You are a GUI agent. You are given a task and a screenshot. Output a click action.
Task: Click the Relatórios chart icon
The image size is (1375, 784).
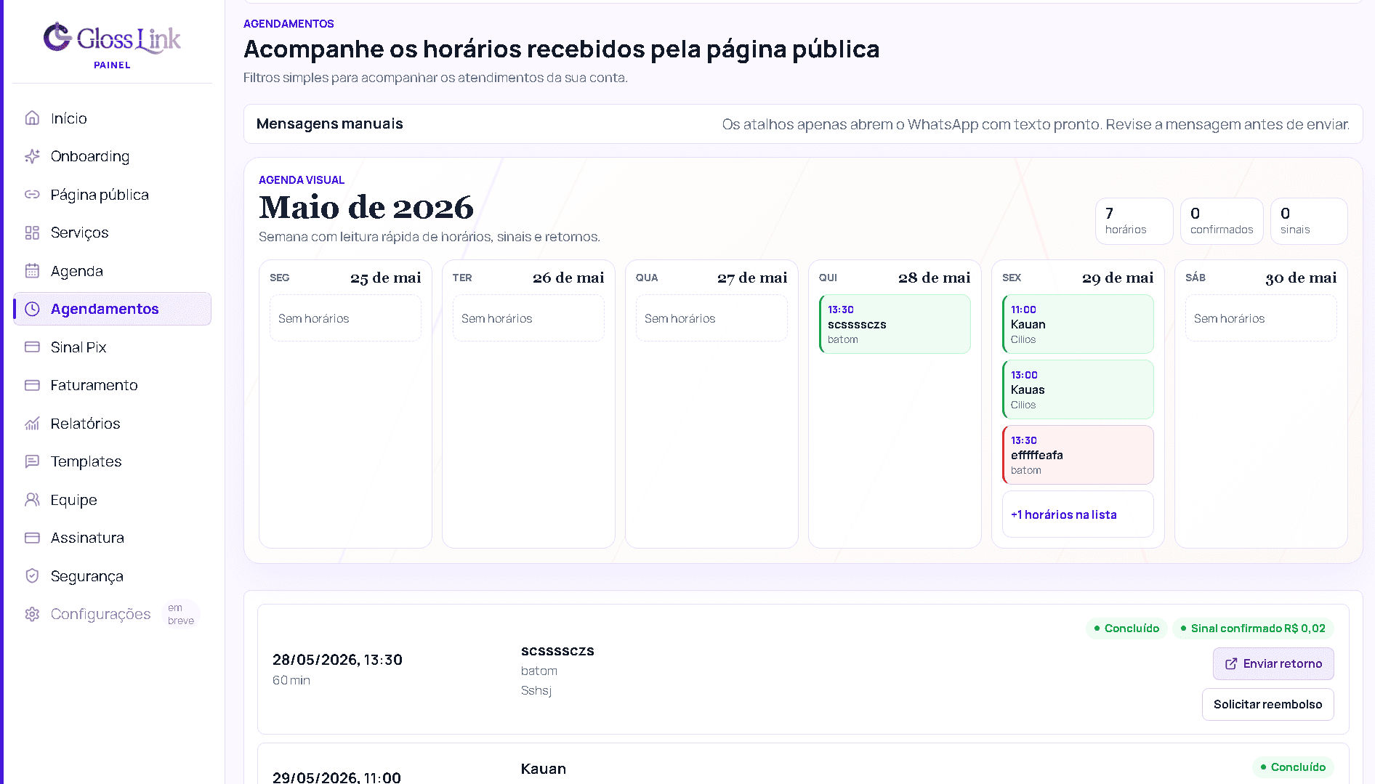32,424
